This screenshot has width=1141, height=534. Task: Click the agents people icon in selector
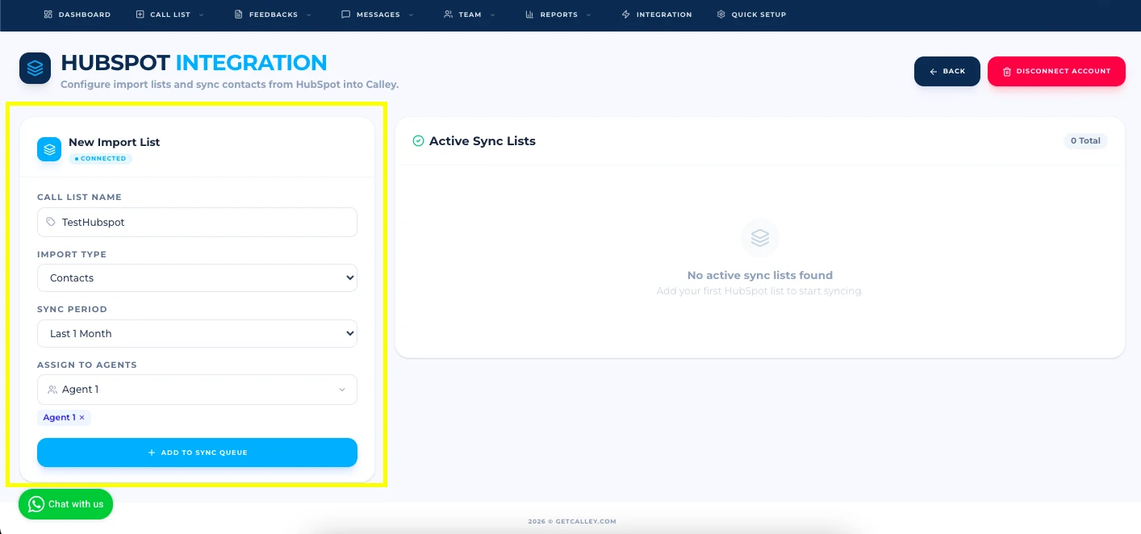tap(52, 390)
